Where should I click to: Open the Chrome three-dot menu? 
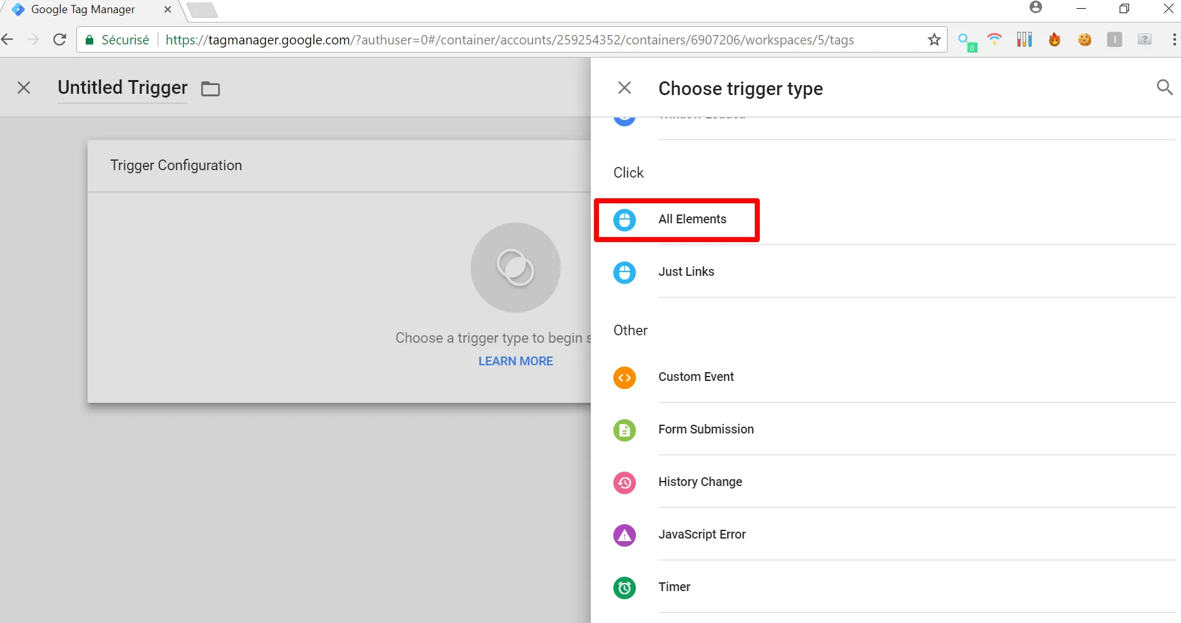[1173, 40]
